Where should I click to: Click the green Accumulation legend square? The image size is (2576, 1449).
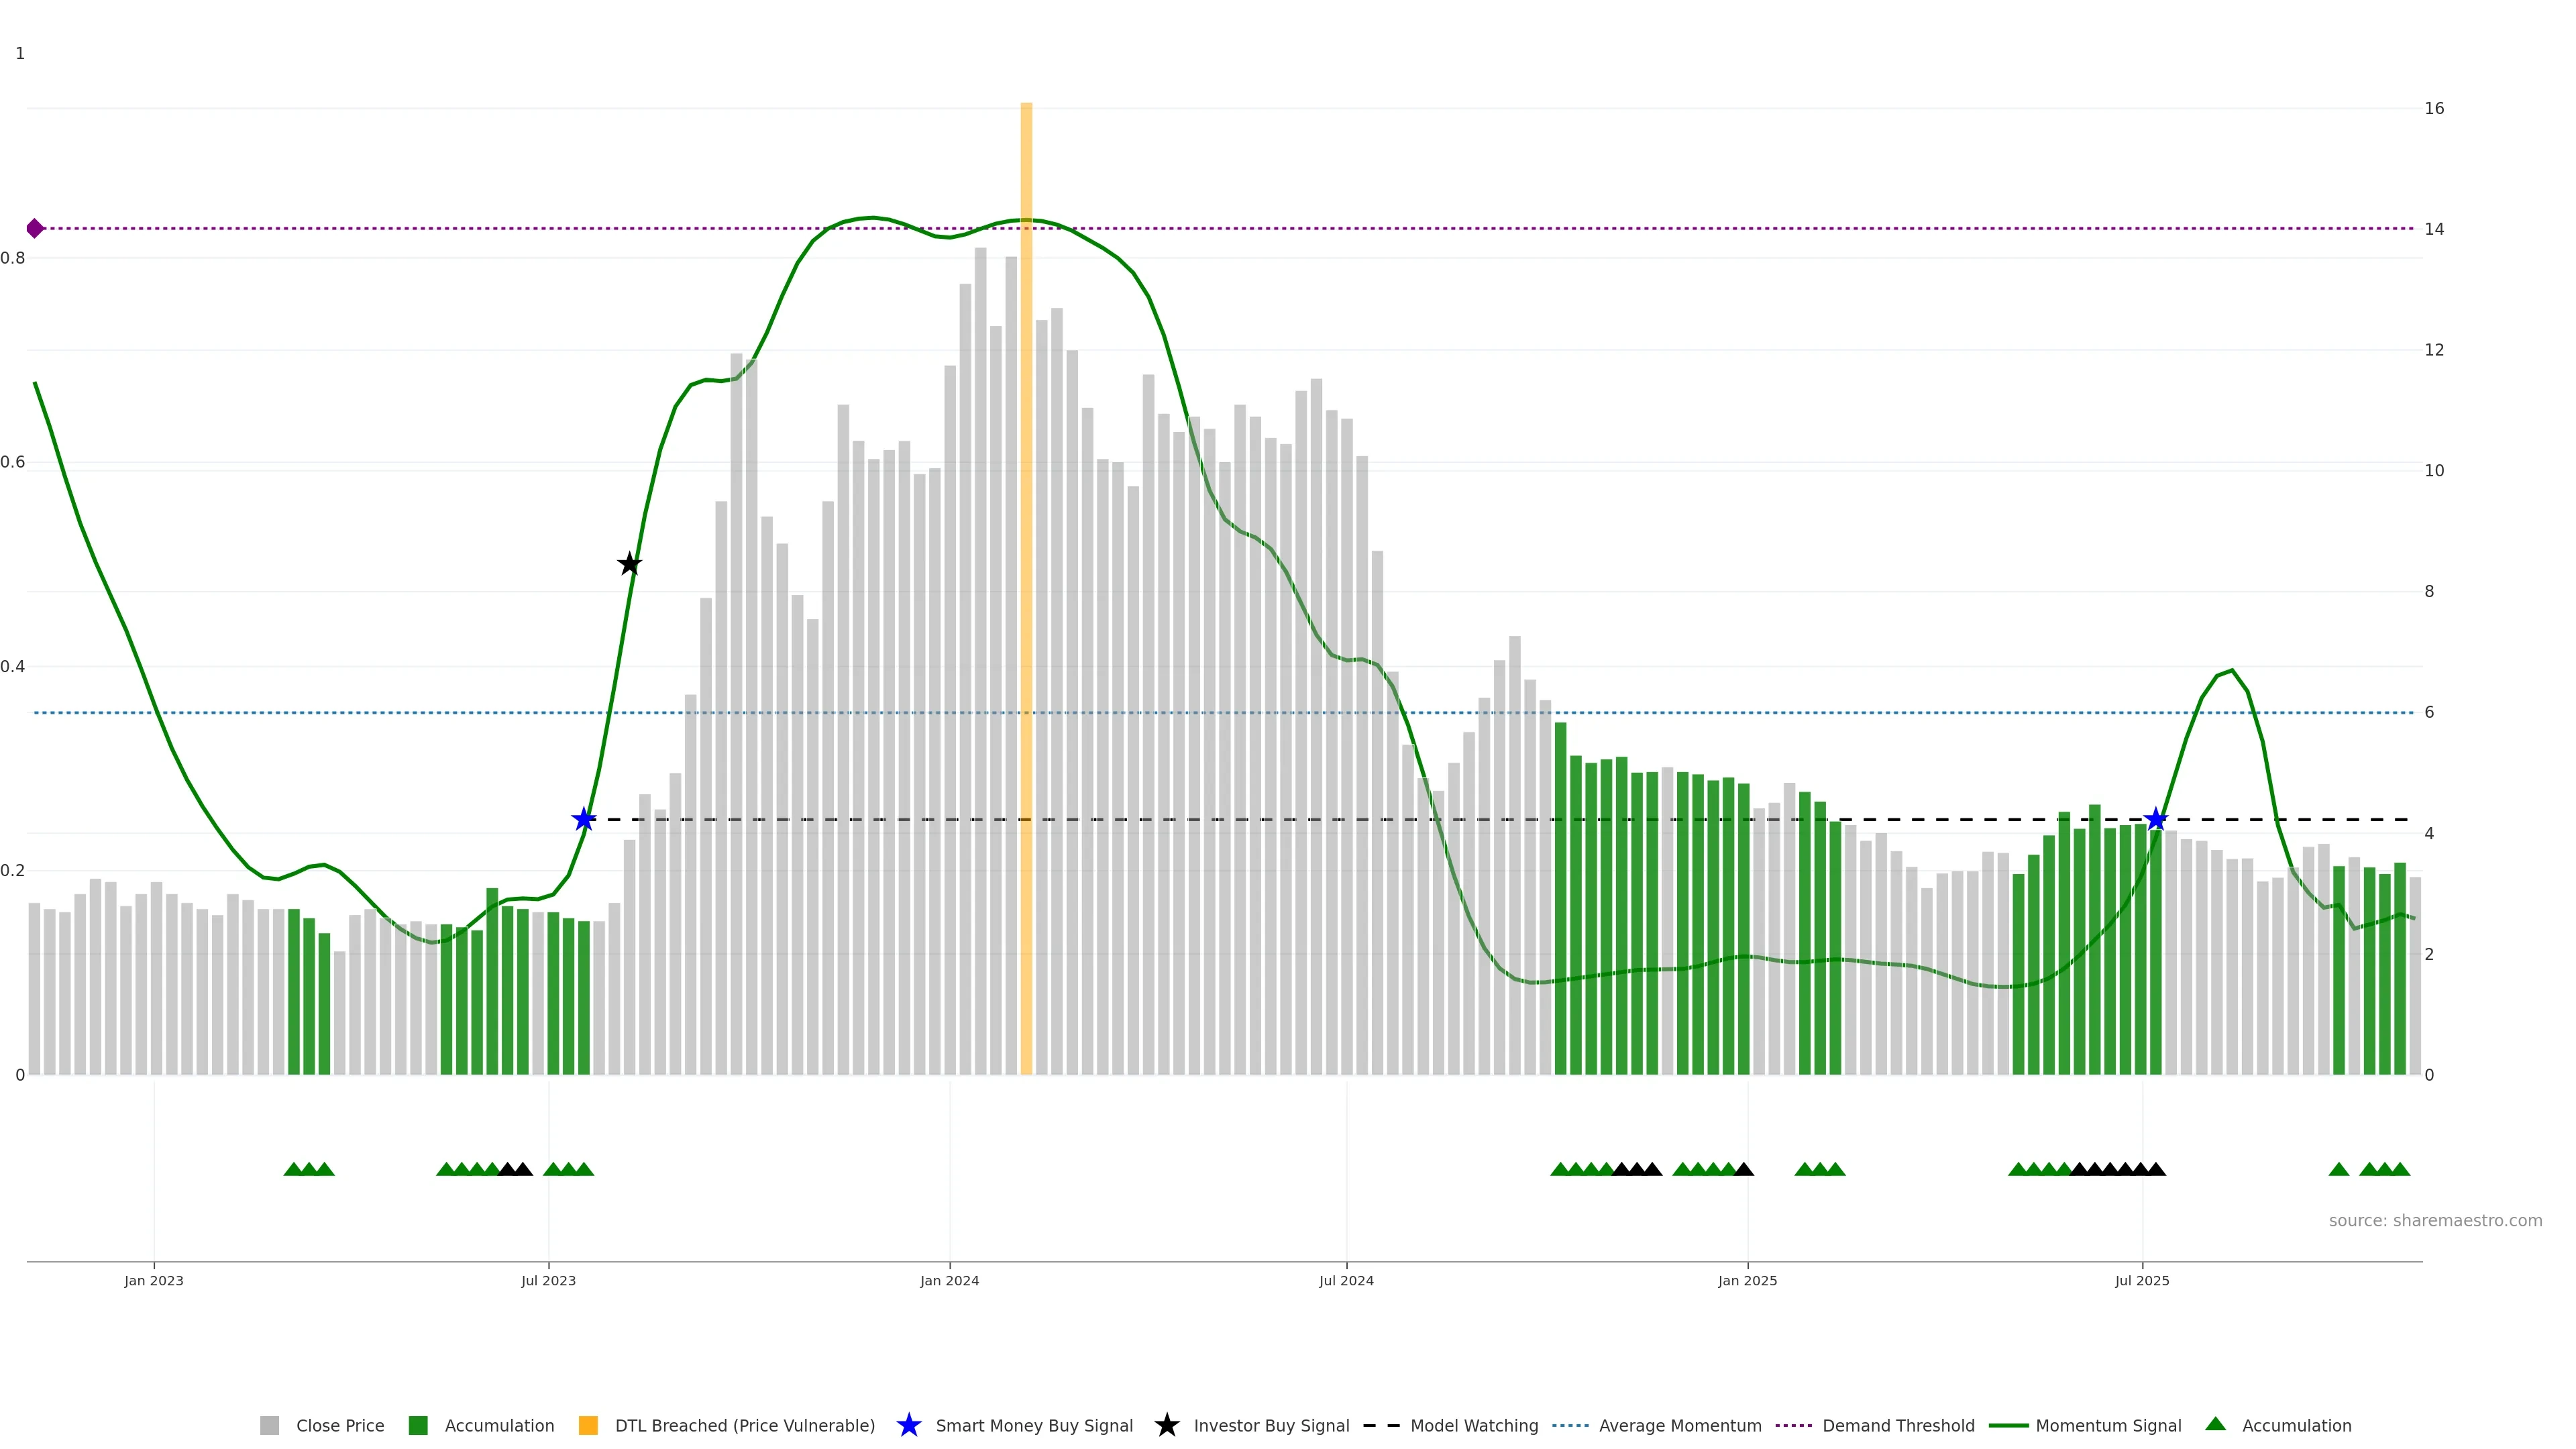tap(418, 1425)
